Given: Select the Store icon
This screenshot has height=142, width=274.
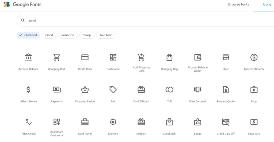Looking at the screenshot, I should (x=226, y=57).
